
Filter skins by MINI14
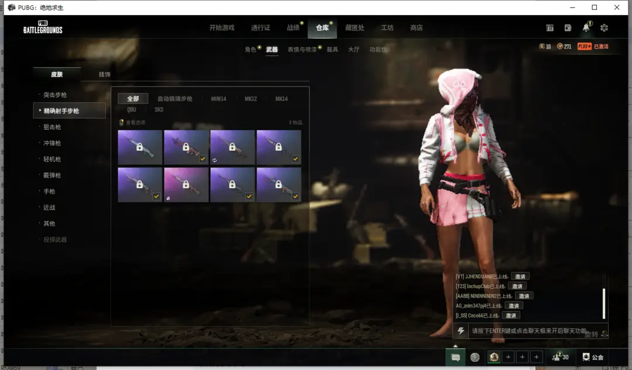tap(218, 99)
